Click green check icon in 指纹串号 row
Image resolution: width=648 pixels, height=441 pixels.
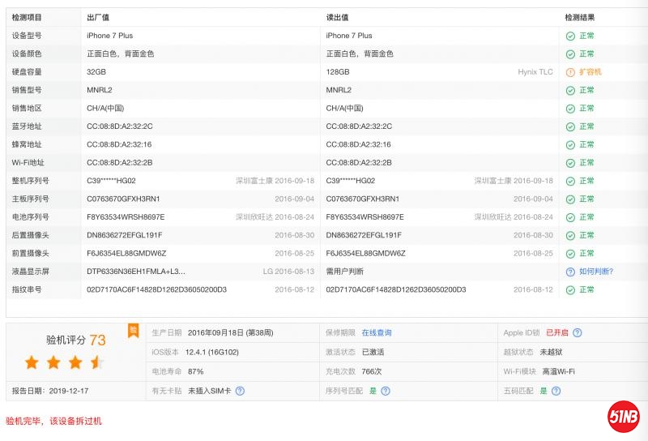[570, 289]
